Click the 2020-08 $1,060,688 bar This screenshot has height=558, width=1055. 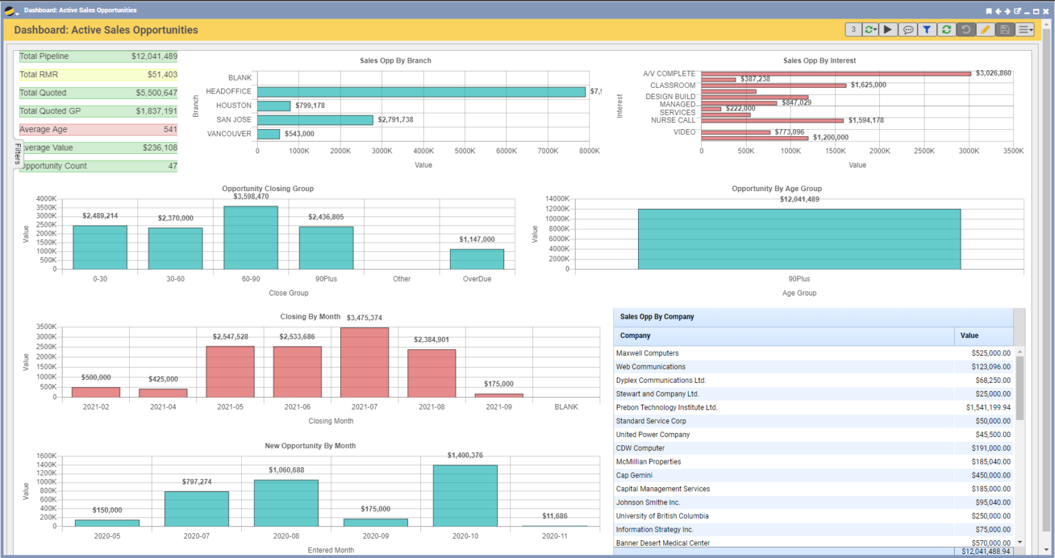point(286,503)
